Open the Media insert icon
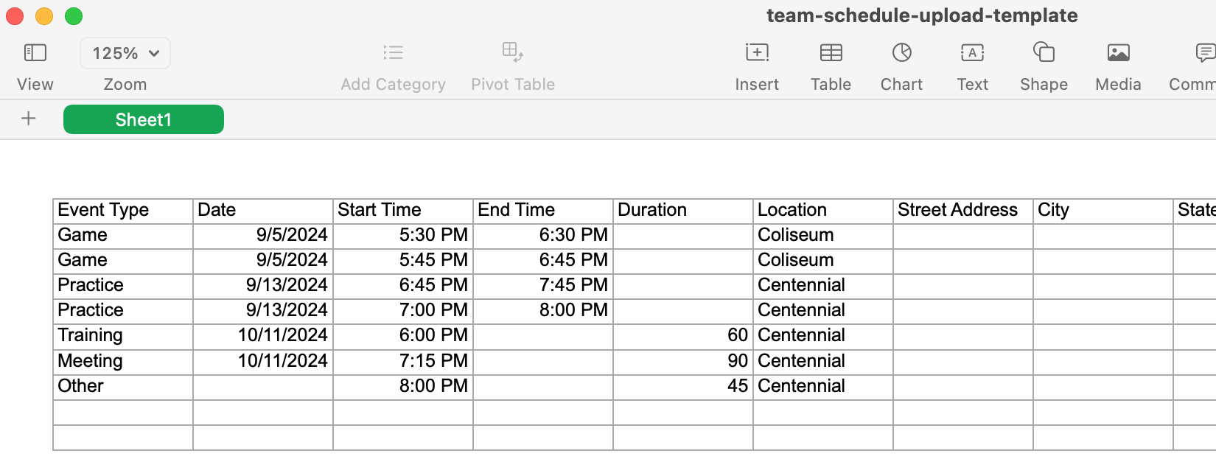This screenshot has width=1216, height=473. click(1118, 53)
